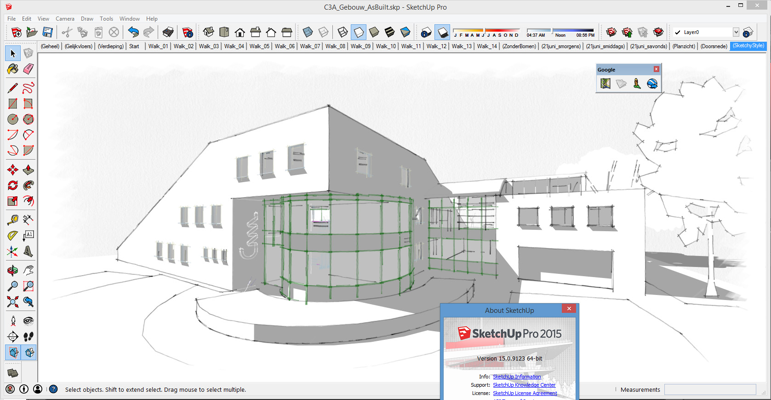The height and width of the screenshot is (400, 771).
Task: Close the Google floating toolbar
Action: 656,69
